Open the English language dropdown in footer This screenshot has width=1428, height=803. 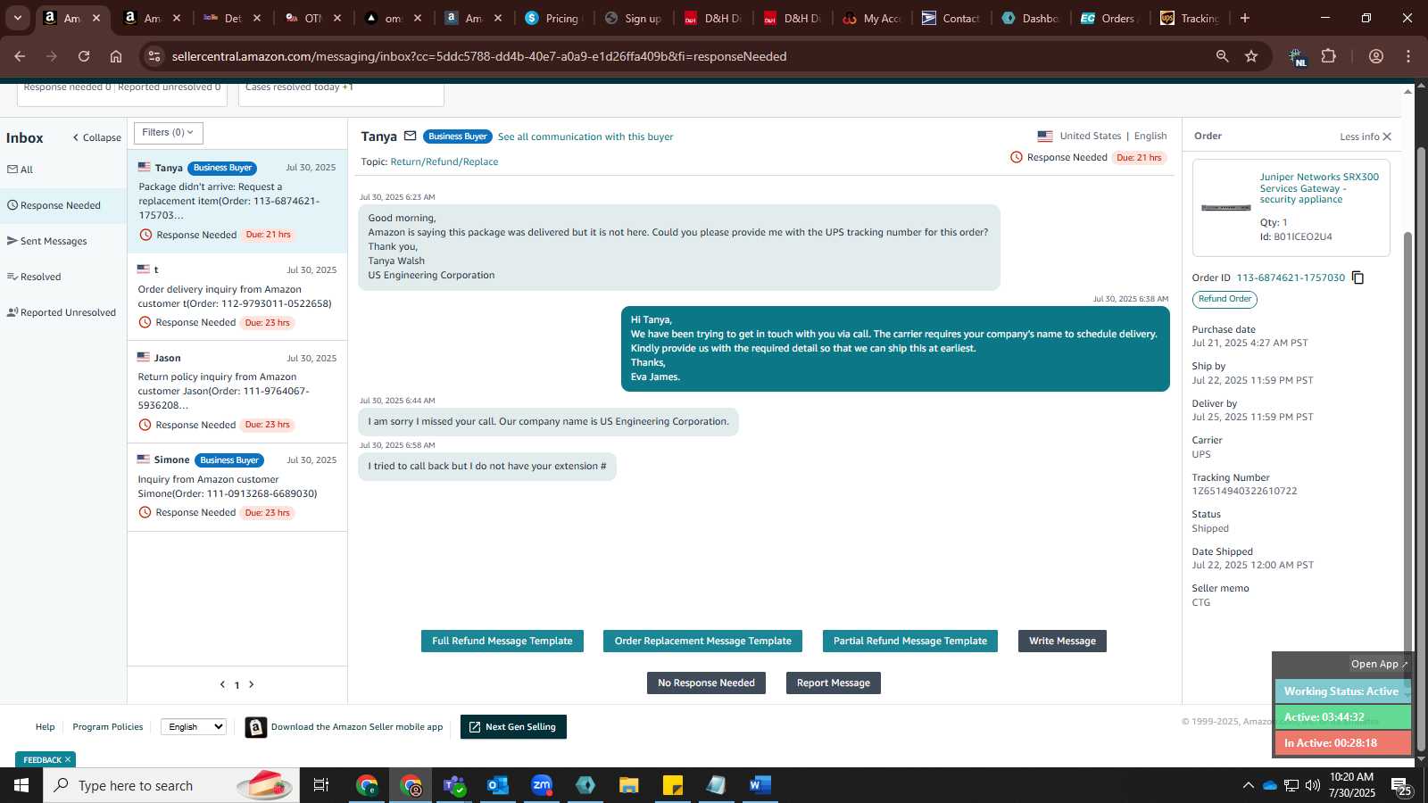tap(194, 727)
